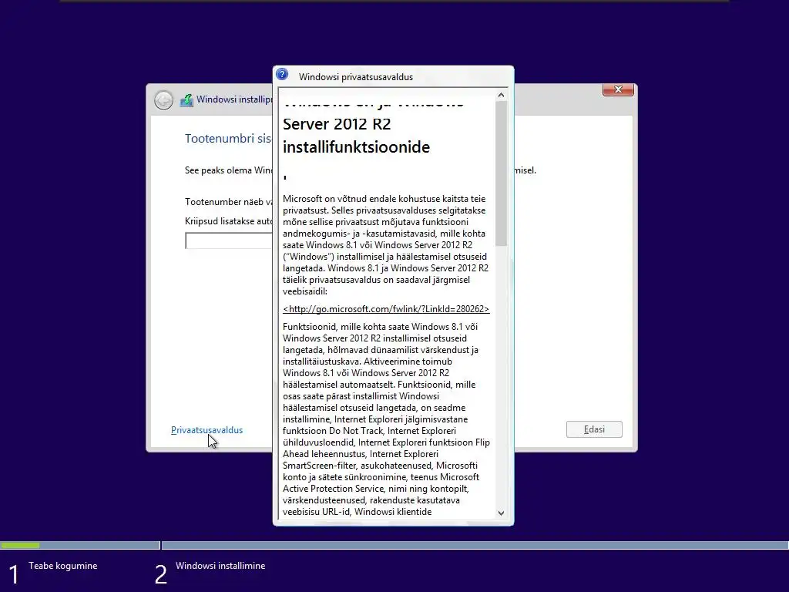Image resolution: width=789 pixels, height=592 pixels.
Task: Click the Edasi button
Action: coord(594,429)
